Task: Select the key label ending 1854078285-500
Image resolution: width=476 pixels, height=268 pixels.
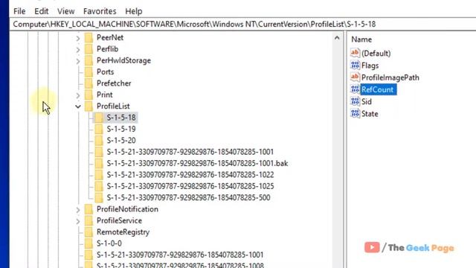Action: click(188, 198)
